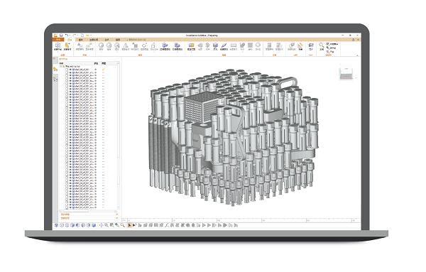Tick the checkbox of first part in list
Image resolution: width=426 pixels, height=272 pixels.
tap(67, 70)
